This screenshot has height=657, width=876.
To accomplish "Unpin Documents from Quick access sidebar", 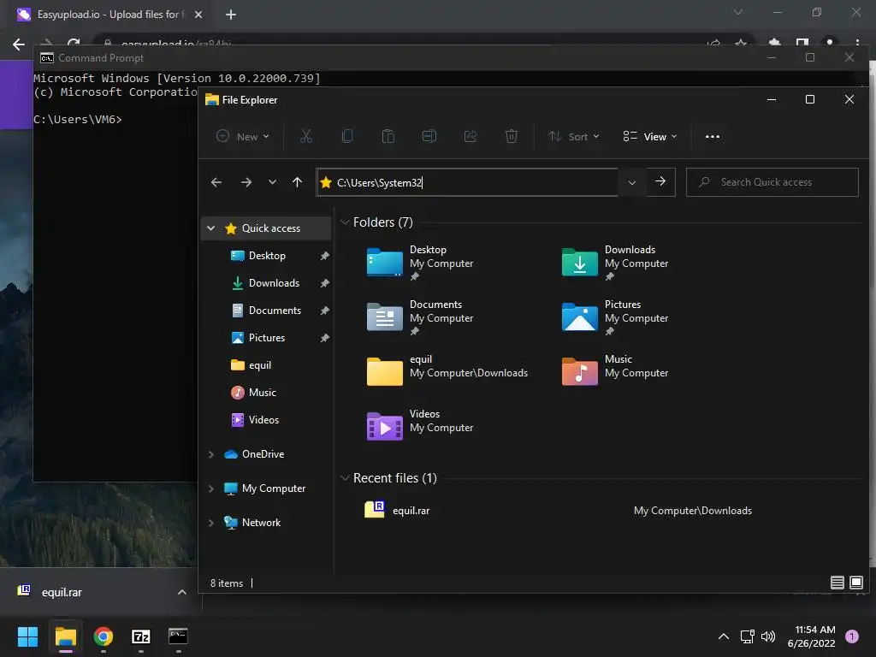I will [324, 311].
